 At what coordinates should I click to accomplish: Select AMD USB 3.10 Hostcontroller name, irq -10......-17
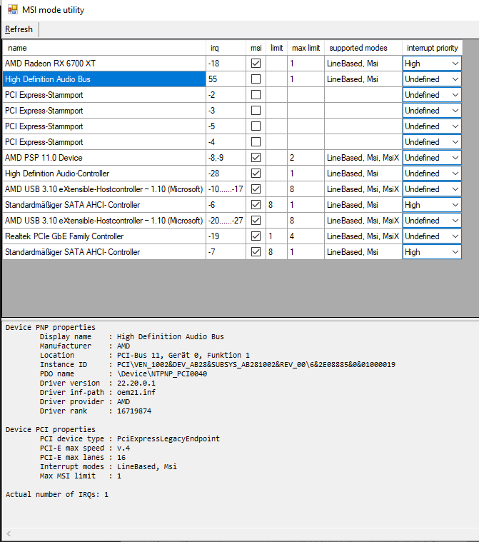(104, 189)
